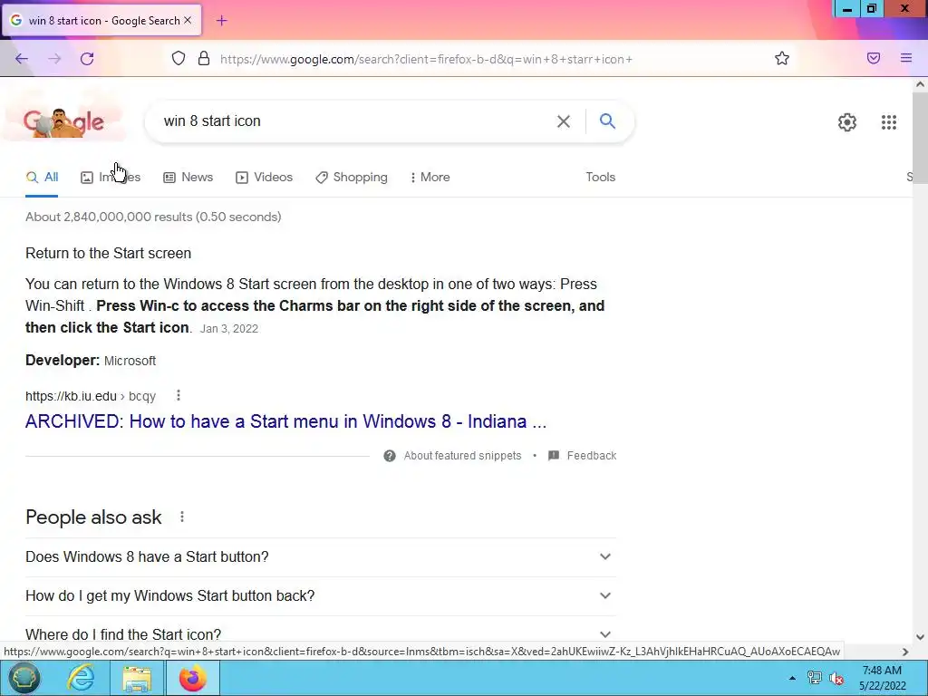Click the Google doodle logo
The image size is (928, 696).
(x=64, y=122)
